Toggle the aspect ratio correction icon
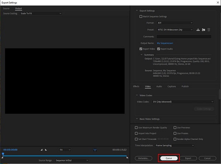This screenshot has width=221, height=164. pyautogui.click(x=95, y=150)
